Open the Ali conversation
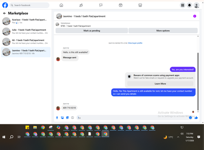The image size is (204, 150). [x=26, y=42]
